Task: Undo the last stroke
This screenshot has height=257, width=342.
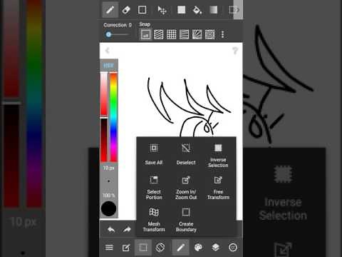Action: coord(111,230)
